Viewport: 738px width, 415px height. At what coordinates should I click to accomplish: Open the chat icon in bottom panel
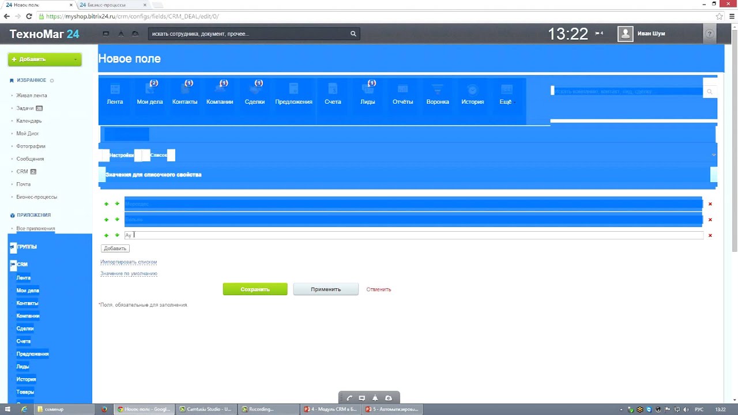click(x=362, y=398)
